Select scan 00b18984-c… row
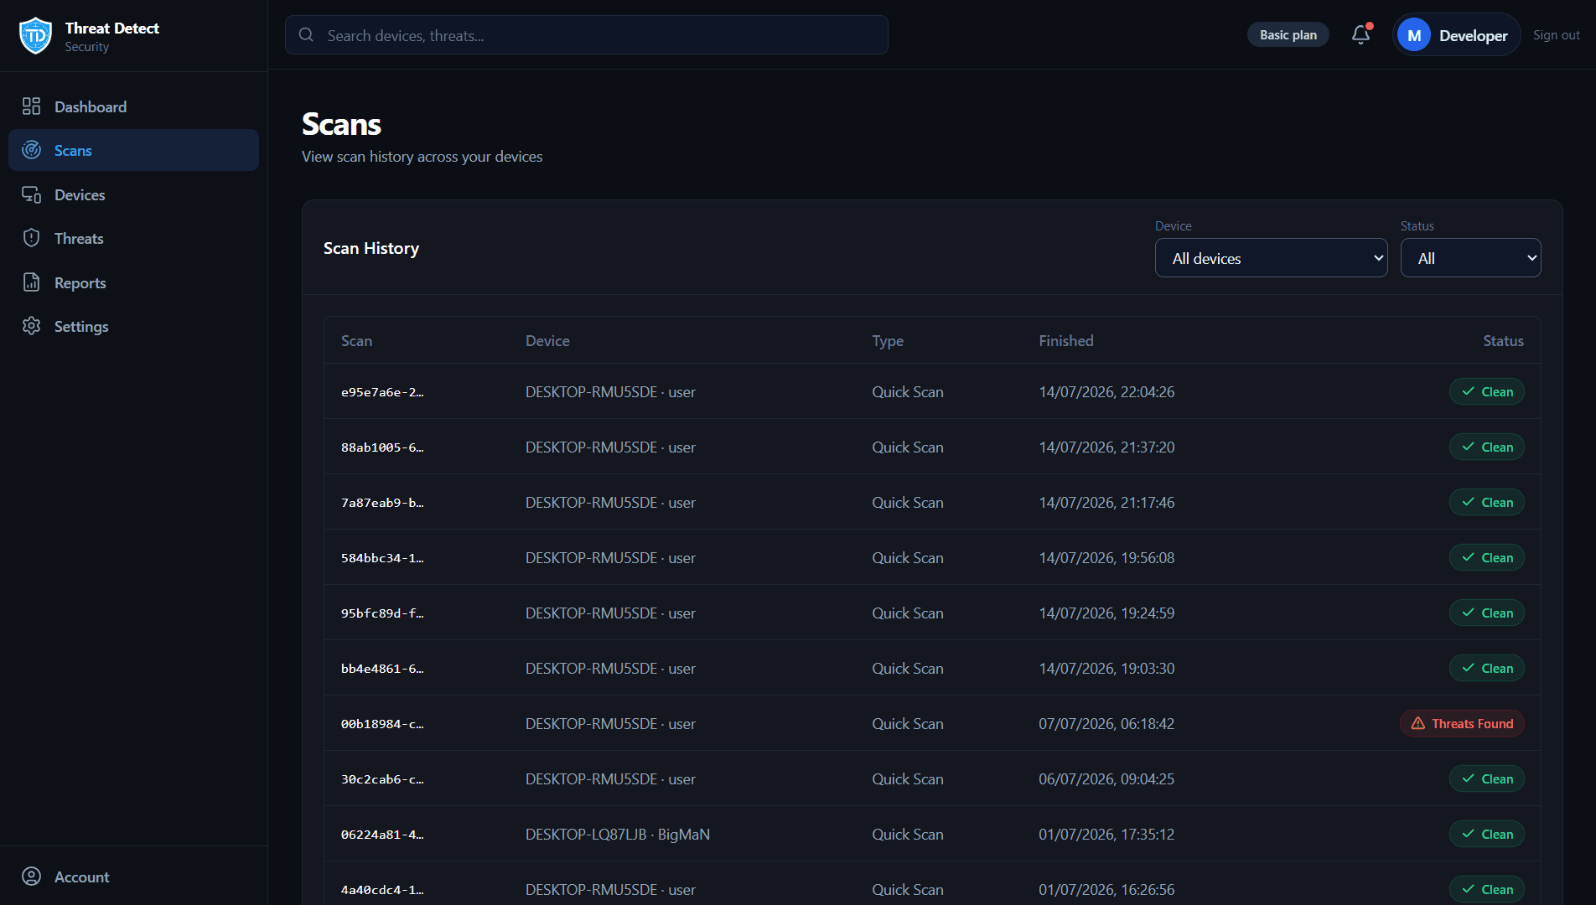The width and height of the screenshot is (1596, 905). pyautogui.click(x=932, y=723)
